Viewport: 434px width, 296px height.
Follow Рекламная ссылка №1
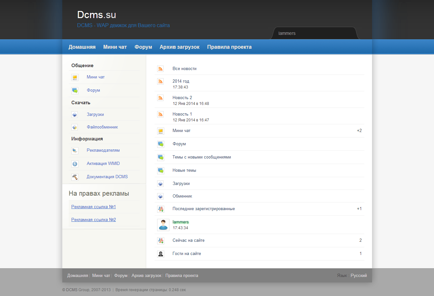pyautogui.click(x=94, y=207)
